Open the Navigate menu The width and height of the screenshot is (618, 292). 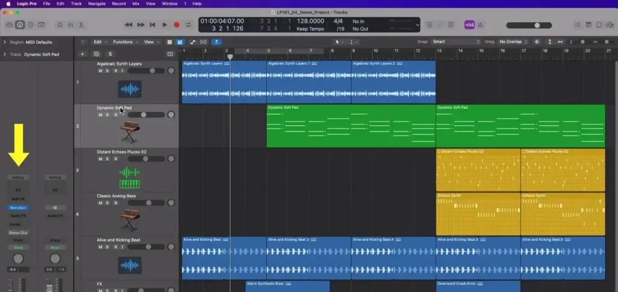coord(97,4)
